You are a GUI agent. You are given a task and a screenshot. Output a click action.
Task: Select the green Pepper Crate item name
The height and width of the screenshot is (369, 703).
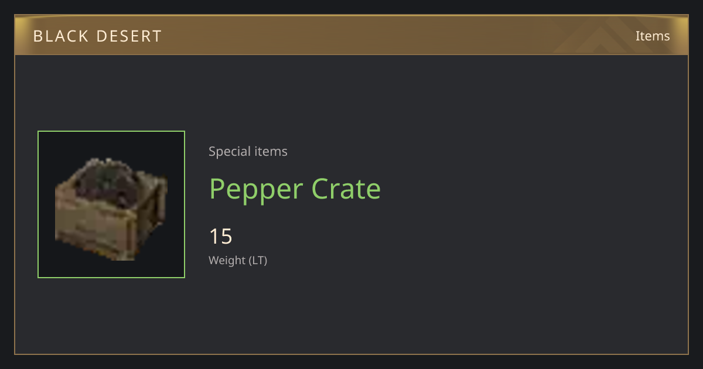[295, 189]
